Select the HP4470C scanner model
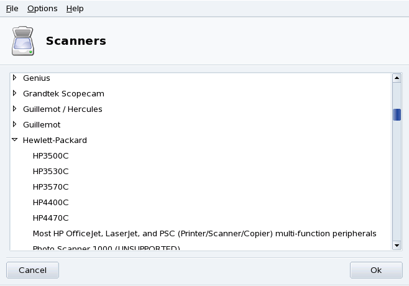Screen dimensions: 409x286 [50, 218]
